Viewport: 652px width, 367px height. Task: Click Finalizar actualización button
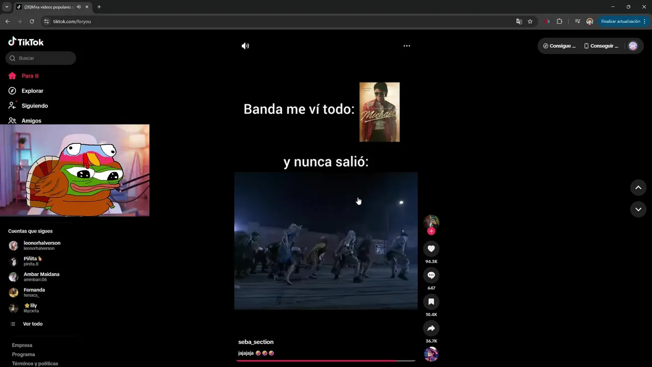(623, 21)
